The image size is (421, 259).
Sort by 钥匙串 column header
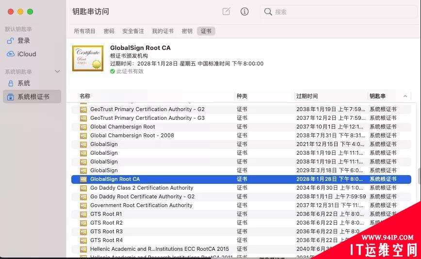point(377,96)
